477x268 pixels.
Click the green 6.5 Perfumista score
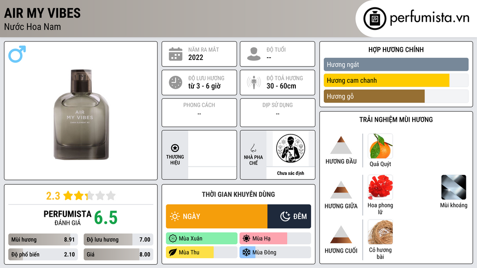coord(106,218)
